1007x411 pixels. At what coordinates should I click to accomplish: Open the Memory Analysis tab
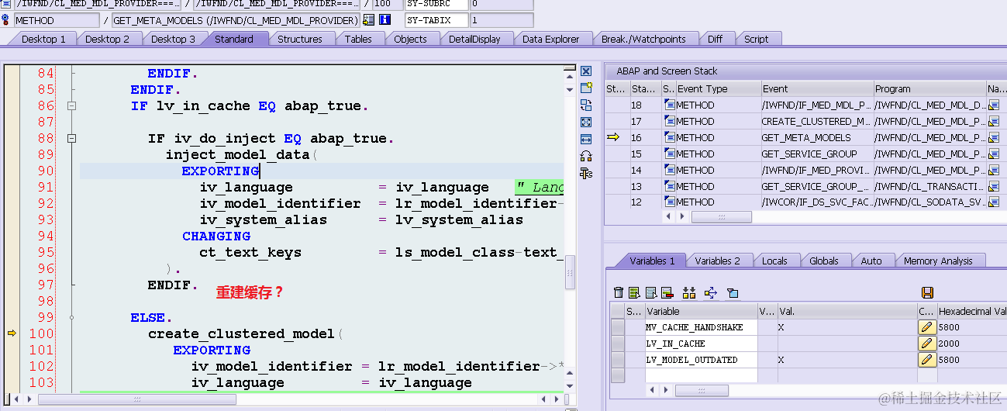pos(938,261)
